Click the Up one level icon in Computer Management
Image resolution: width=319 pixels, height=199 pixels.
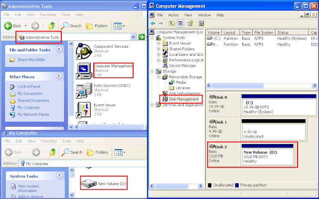(x=171, y=23)
